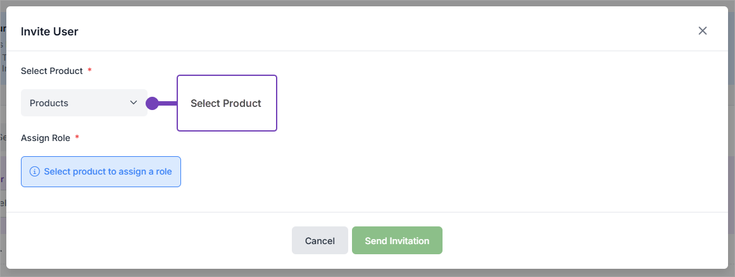Click the info icon in blue banner
Screen dimensions: 735x277
coord(35,171)
